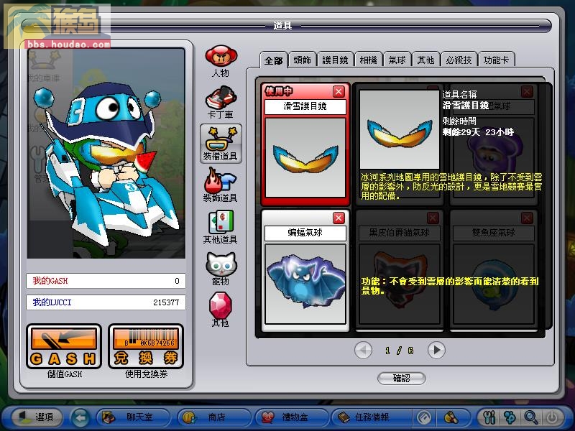Open the 聊天室 chat room
The width and height of the screenshot is (575, 431).
(133, 417)
